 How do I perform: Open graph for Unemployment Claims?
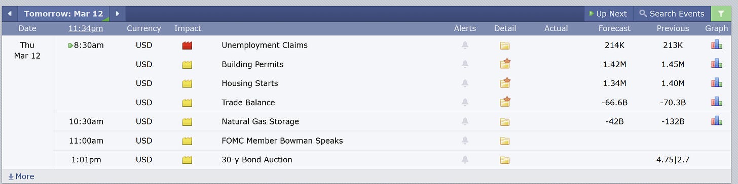click(716, 45)
